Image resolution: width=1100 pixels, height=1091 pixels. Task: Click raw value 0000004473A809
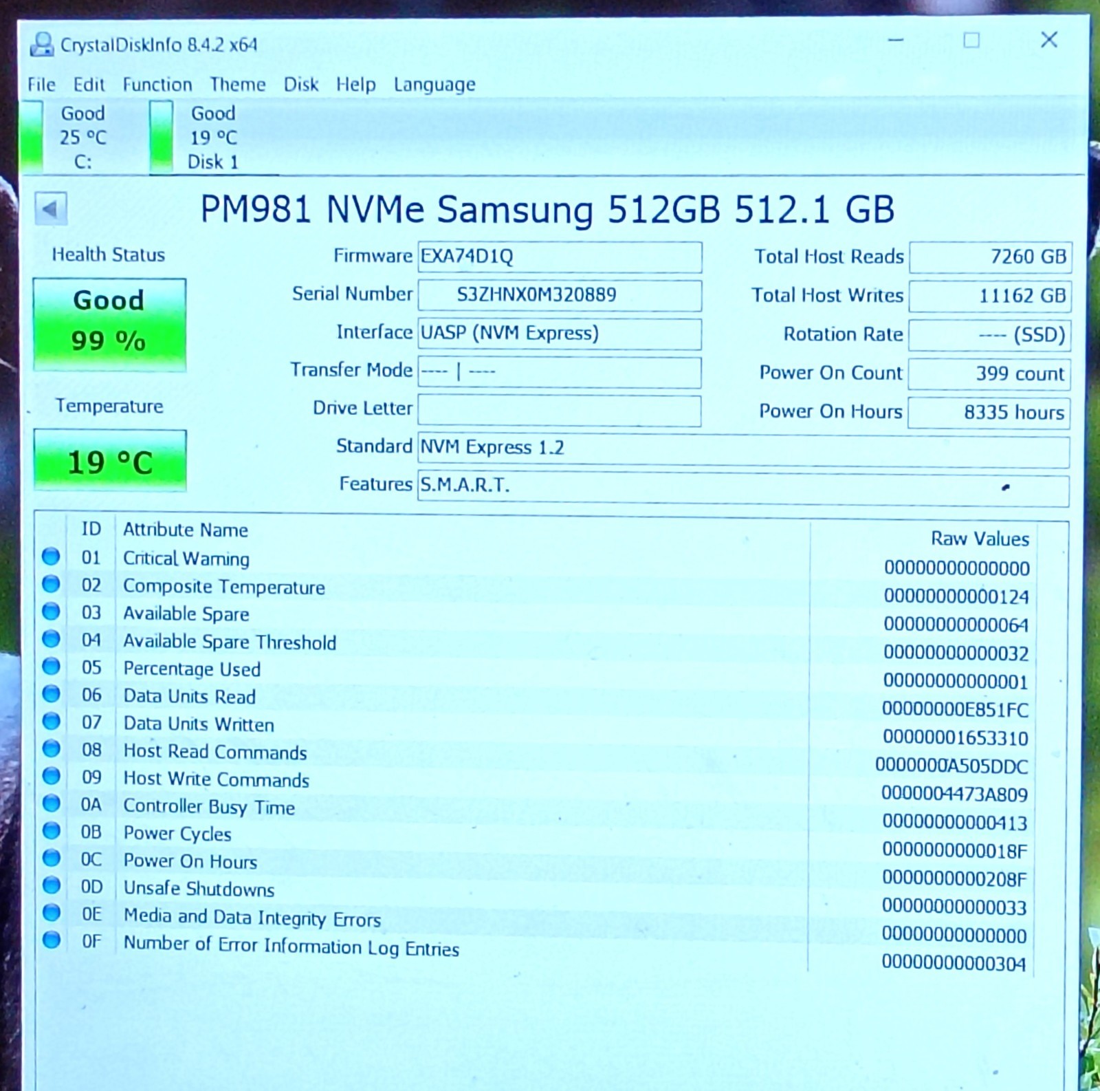pos(955,794)
